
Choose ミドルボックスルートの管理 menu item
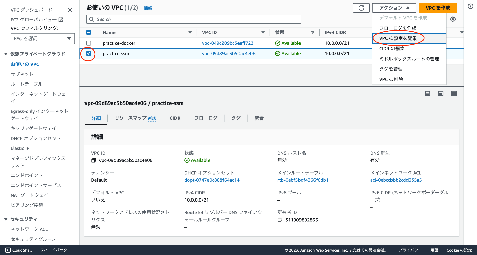click(409, 59)
